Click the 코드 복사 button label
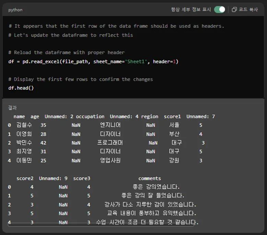 click(248, 10)
